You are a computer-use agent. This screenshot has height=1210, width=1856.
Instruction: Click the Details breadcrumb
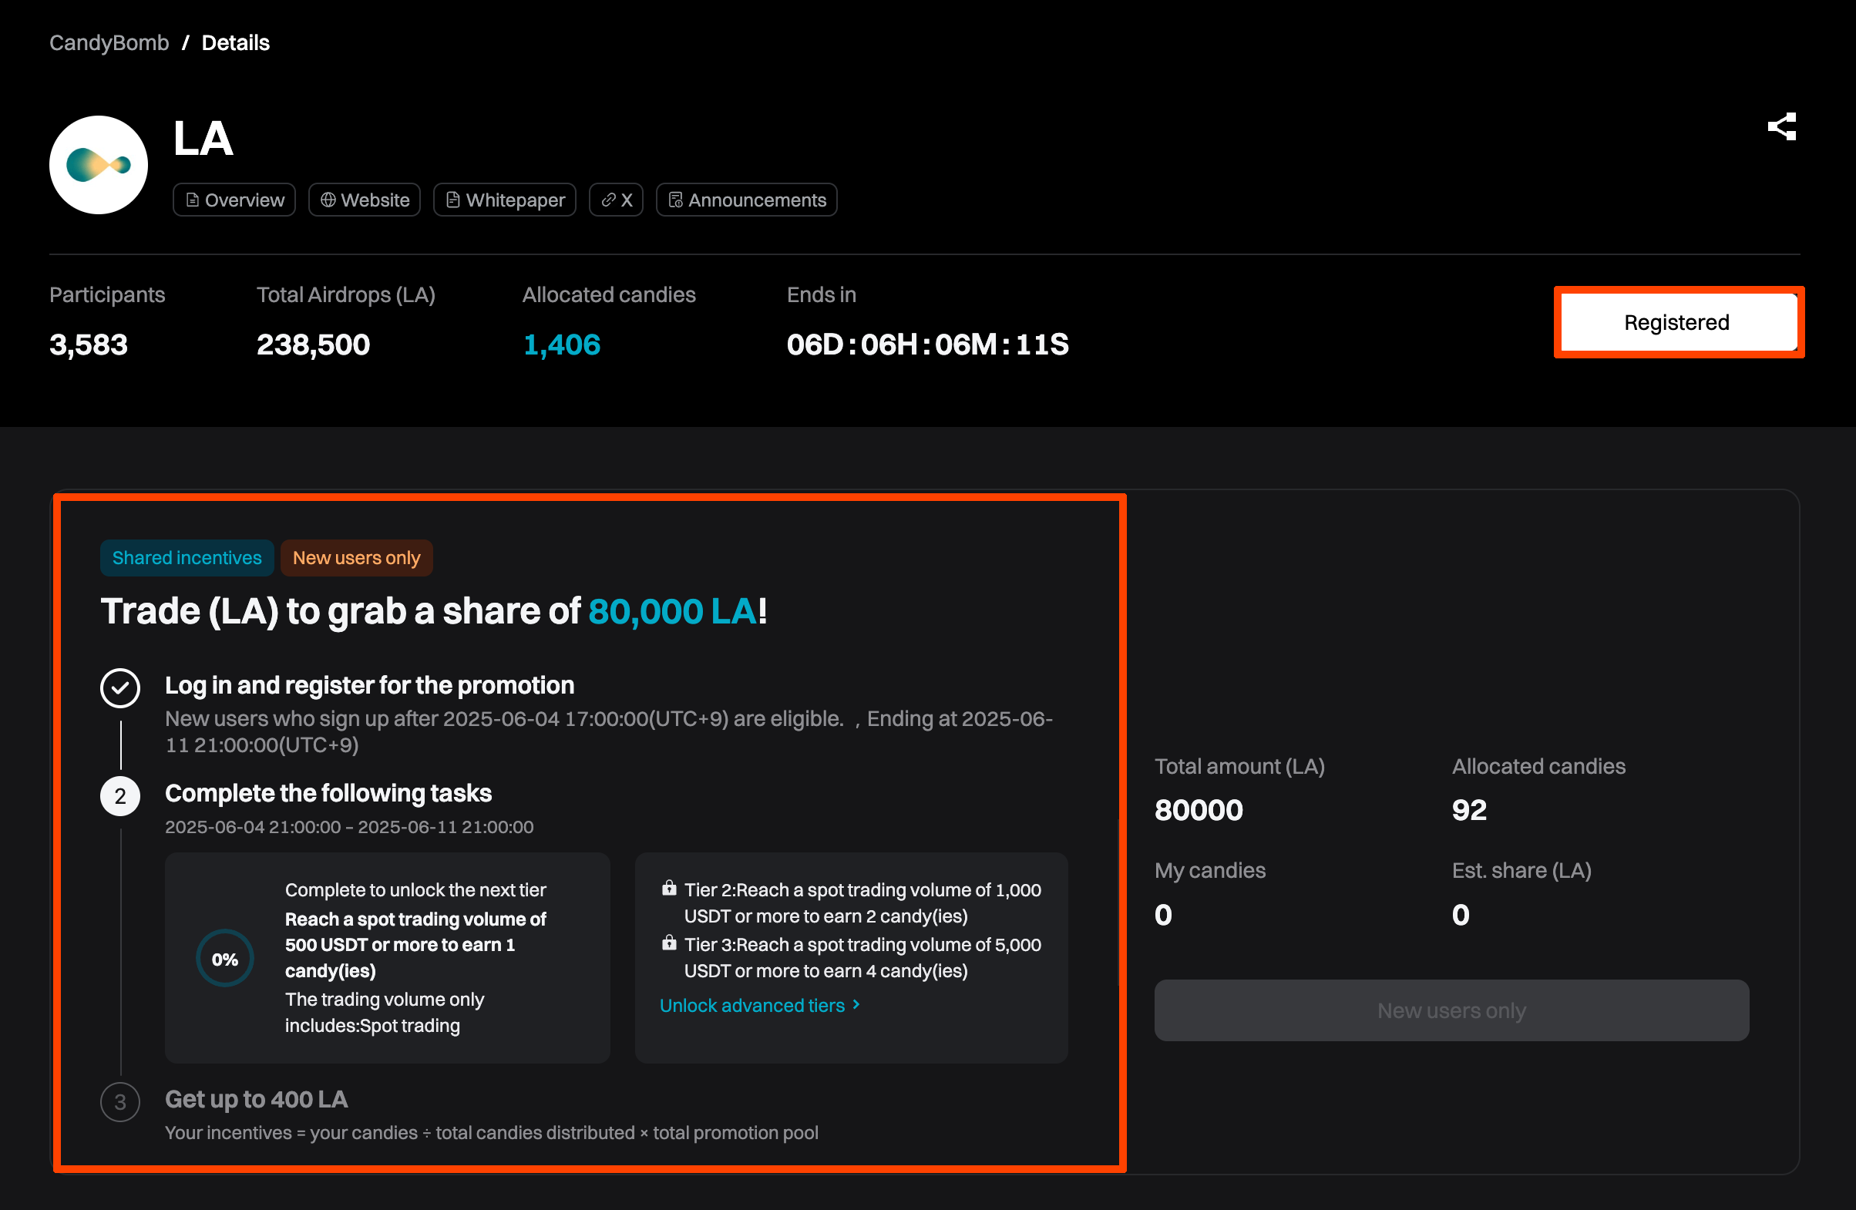(236, 42)
